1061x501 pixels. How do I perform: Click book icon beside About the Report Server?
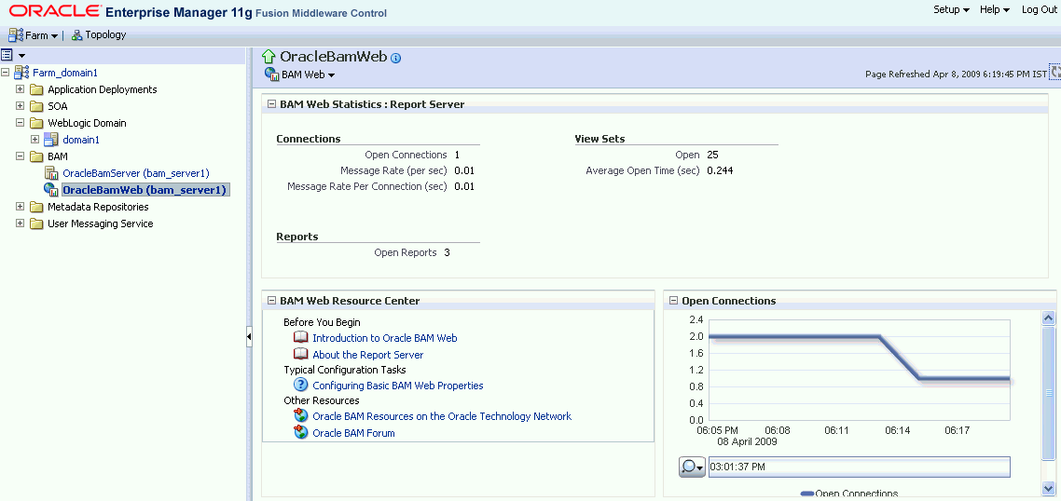pyautogui.click(x=301, y=354)
